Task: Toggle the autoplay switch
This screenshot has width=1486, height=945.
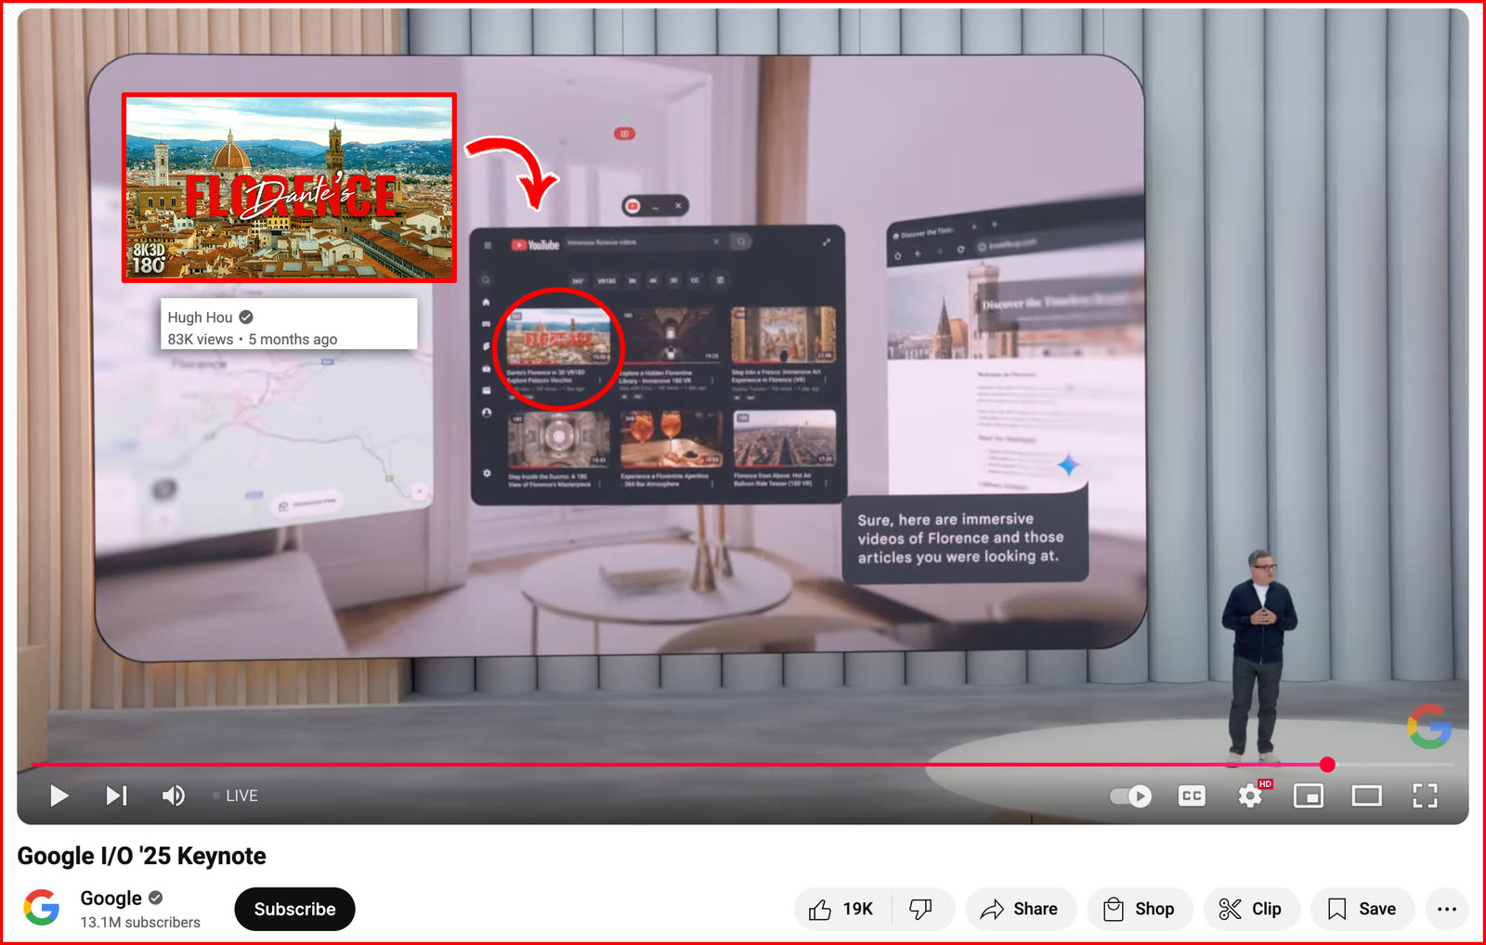Action: coord(1130,796)
